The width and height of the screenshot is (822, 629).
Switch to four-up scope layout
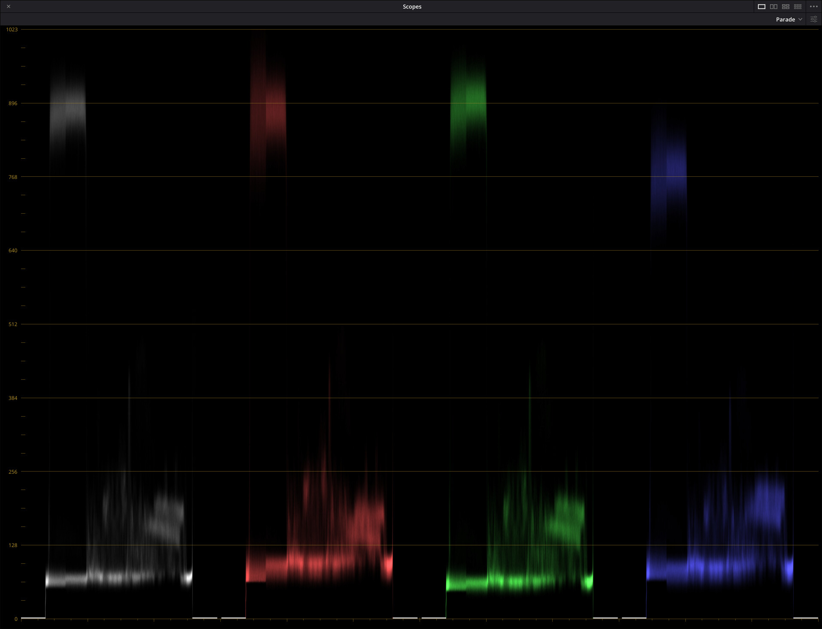(785, 6)
